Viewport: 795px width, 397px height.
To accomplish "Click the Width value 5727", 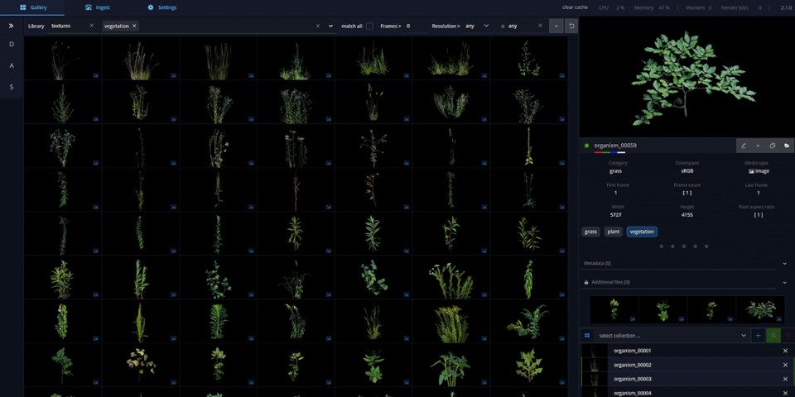I will [x=616, y=215].
